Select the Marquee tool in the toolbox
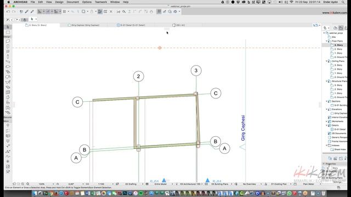351x197 pixels. pyautogui.click(x=8, y=32)
